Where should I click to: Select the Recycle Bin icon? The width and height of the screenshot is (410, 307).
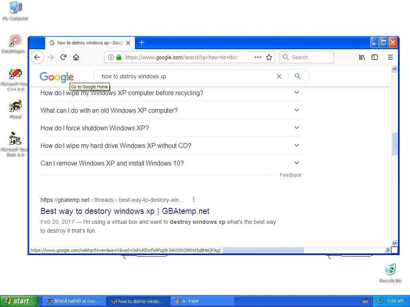(x=390, y=273)
